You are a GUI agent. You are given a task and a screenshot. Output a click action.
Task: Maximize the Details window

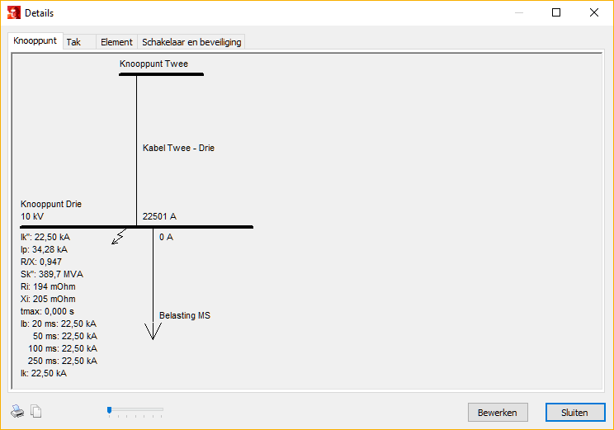tap(556, 12)
